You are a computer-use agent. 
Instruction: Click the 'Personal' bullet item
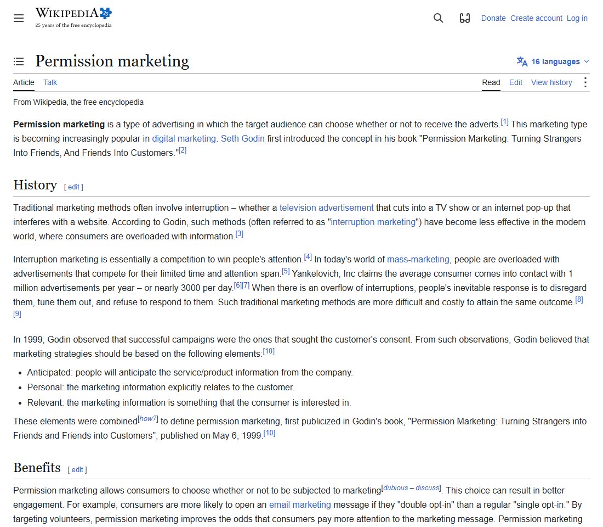(161, 388)
